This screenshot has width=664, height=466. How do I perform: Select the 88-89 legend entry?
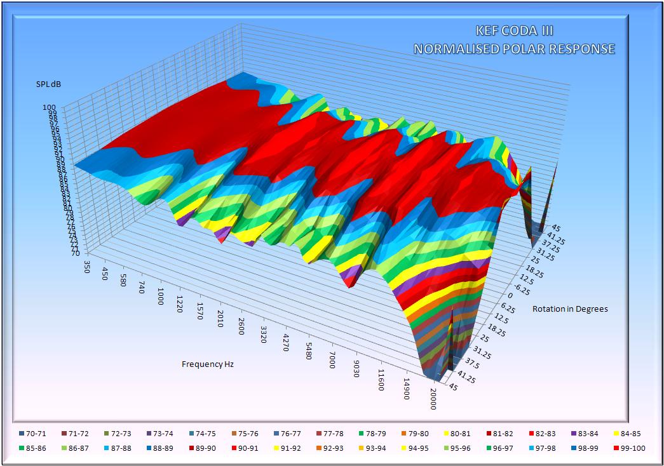click(159, 448)
